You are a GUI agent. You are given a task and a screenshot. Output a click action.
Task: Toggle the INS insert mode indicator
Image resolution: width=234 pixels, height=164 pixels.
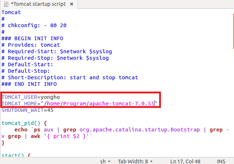click(x=221, y=161)
